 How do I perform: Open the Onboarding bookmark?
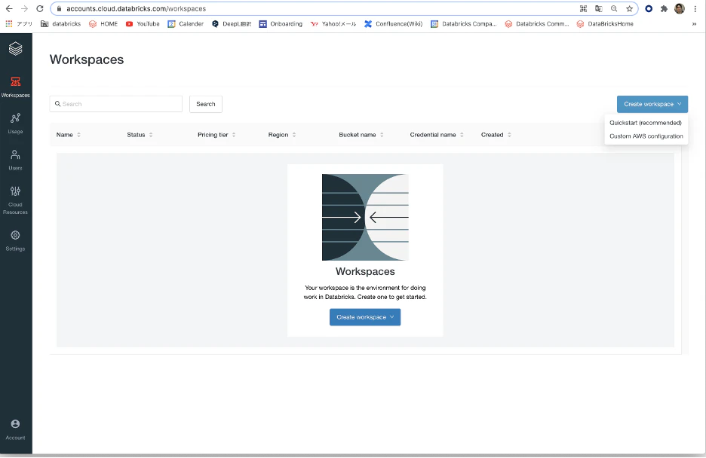pos(281,24)
